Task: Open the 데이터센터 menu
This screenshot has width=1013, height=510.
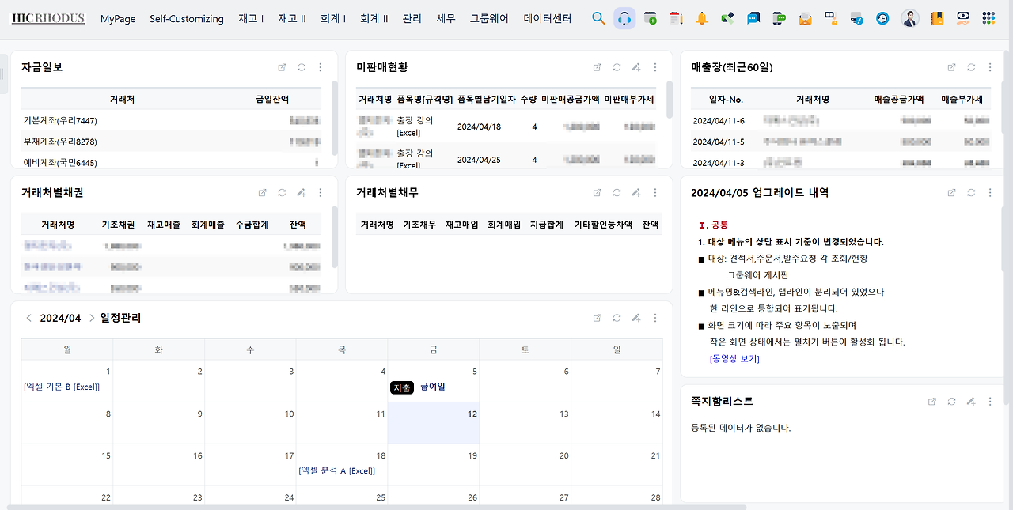Action: (548, 18)
